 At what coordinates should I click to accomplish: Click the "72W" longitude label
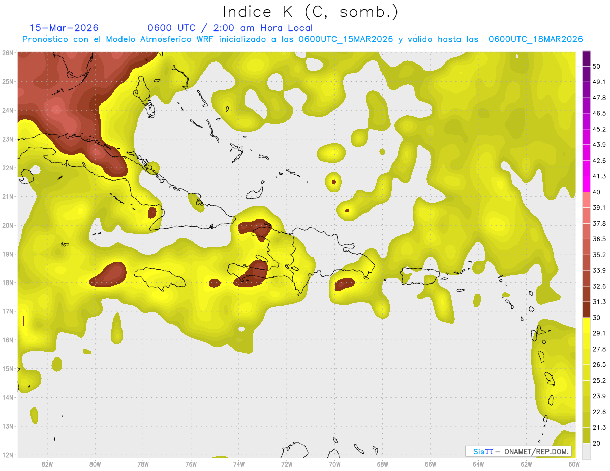pyautogui.click(x=287, y=464)
